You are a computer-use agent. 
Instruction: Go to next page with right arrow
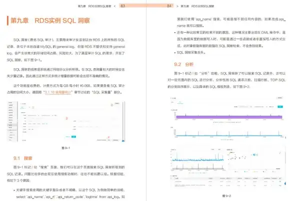click(177, 6)
